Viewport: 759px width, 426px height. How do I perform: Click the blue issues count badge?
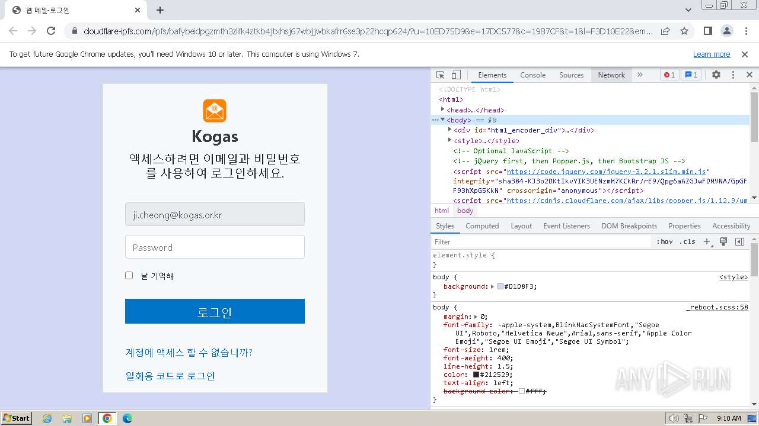coord(691,75)
